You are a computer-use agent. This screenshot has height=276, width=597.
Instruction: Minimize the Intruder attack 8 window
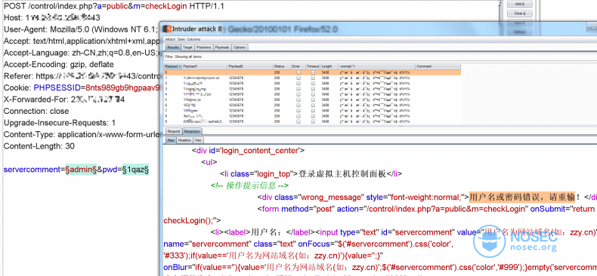tap(591, 28)
